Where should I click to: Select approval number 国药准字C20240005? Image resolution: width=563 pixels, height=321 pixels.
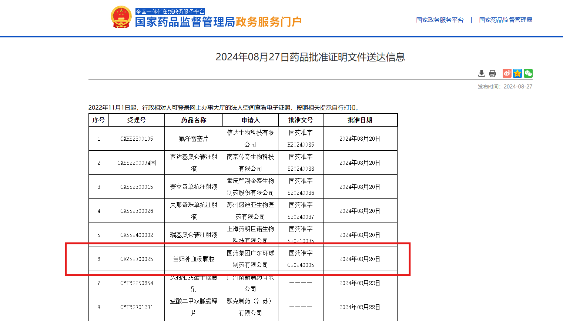(301, 259)
